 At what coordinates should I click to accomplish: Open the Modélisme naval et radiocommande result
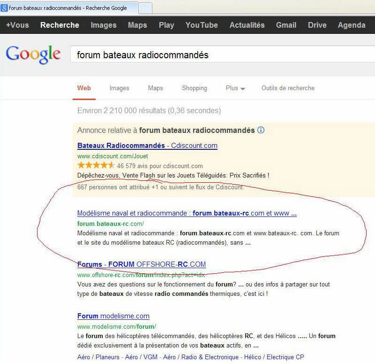click(x=187, y=213)
